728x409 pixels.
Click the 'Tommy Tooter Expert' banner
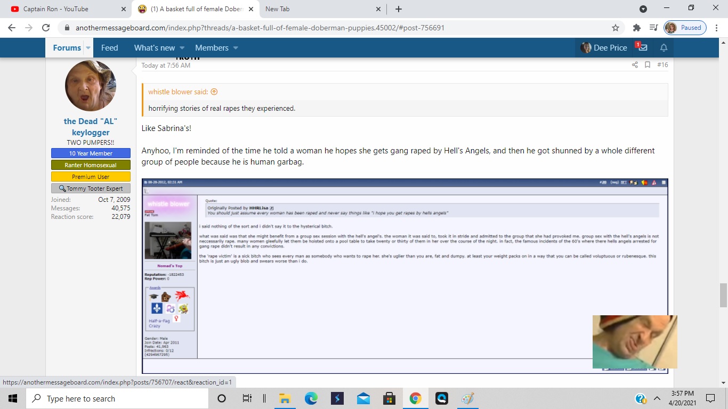[x=91, y=189]
